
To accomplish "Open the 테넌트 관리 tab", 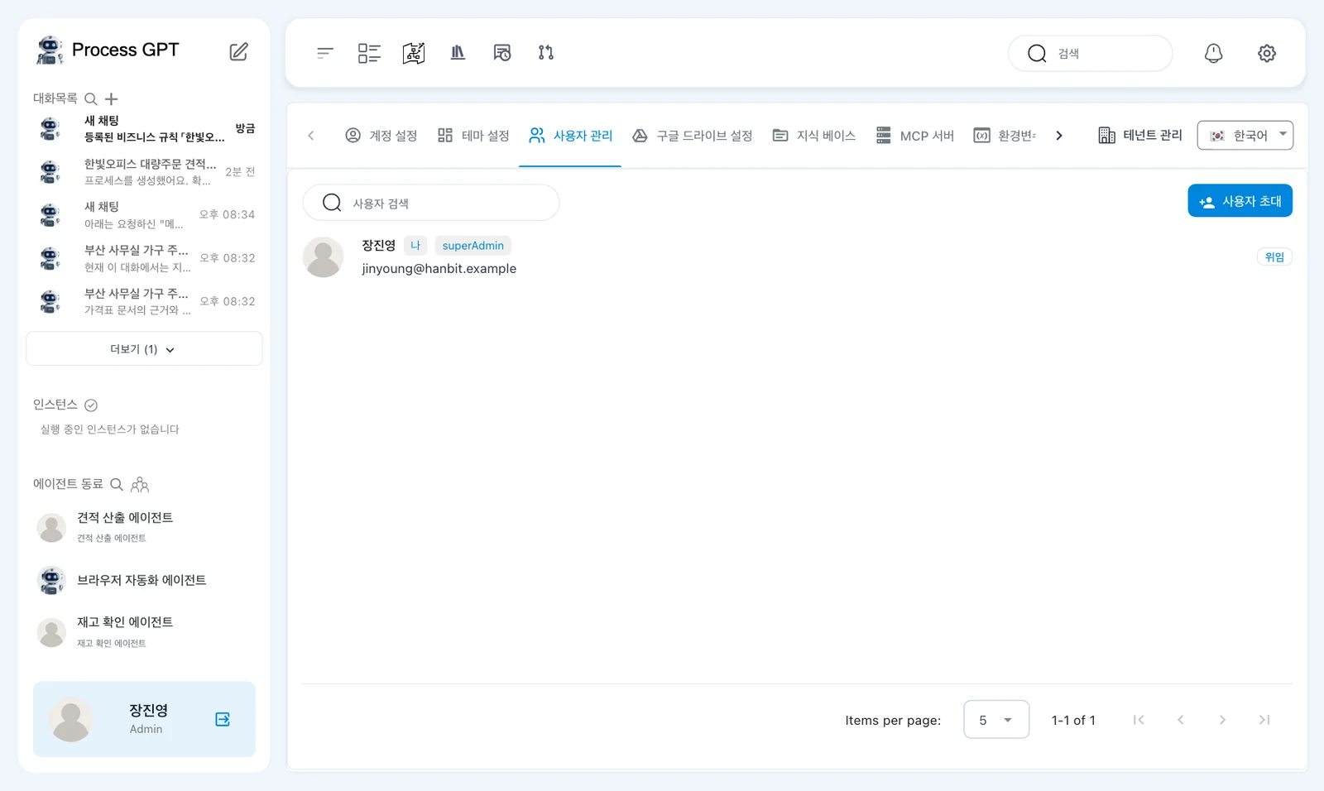I will coord(1140,136).
